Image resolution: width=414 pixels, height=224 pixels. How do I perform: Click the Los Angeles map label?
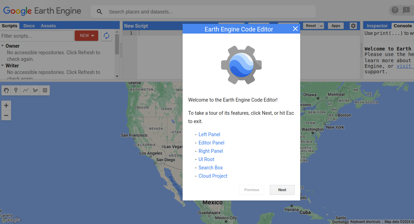(x=151, y=153)
